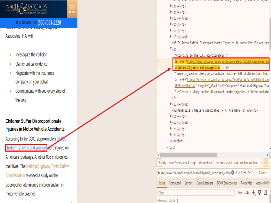The height and width of the screenshot is (203, 271).
Task: Click the styles Filter input field
Action: 196,193
